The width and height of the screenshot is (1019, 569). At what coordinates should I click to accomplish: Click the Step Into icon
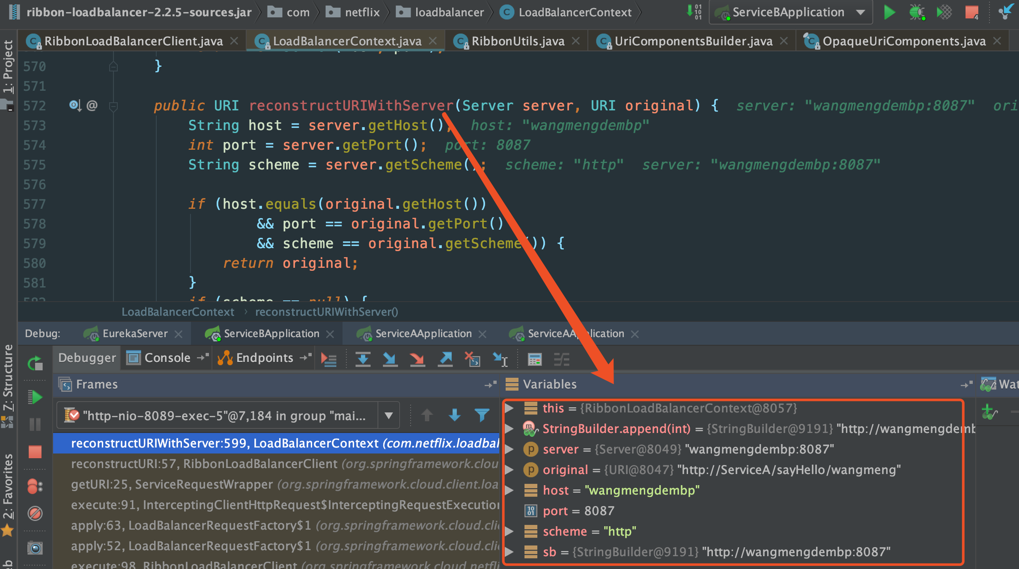[390, 359]
